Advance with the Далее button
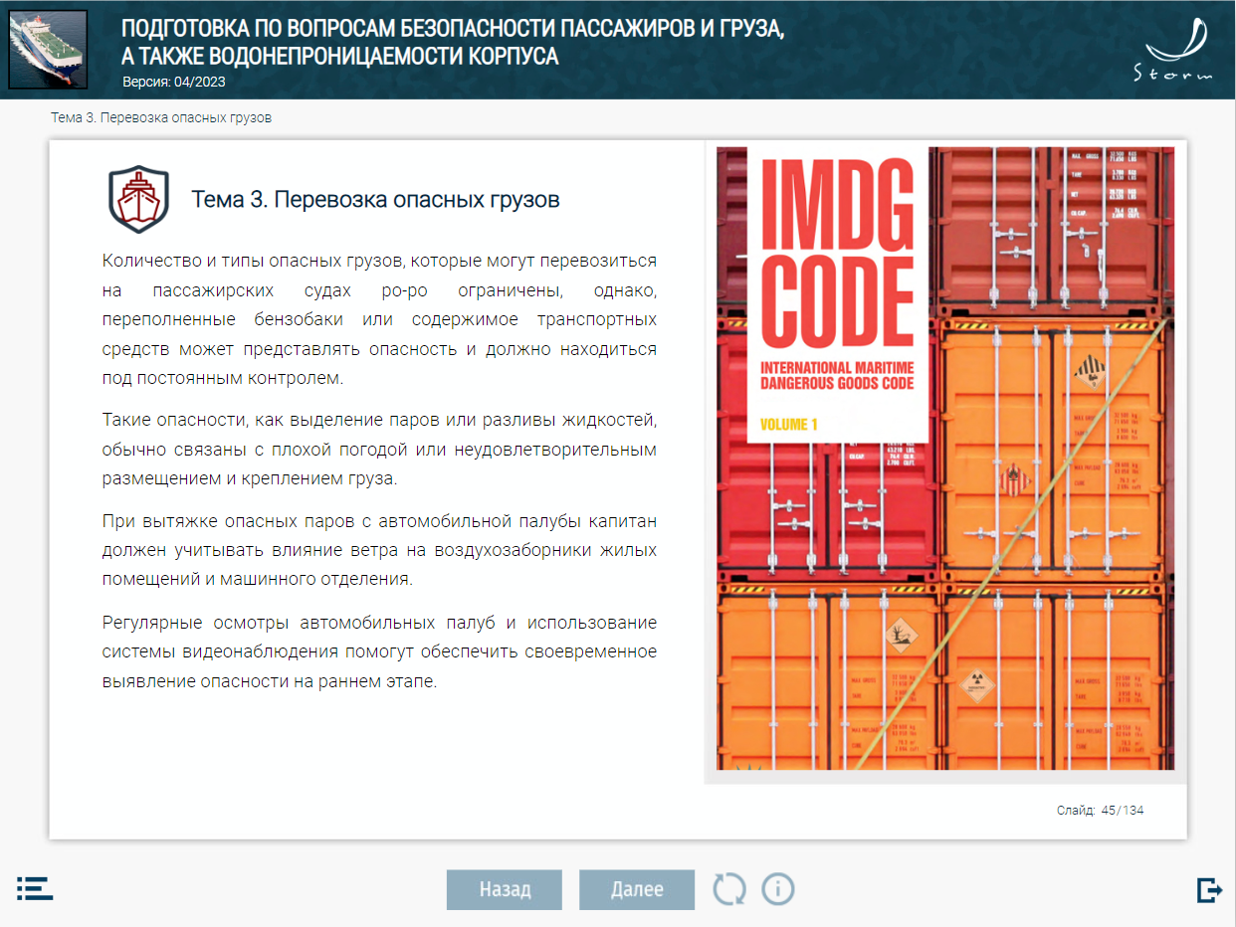This screenshot has height=927, width=1236. coord(637,889)
